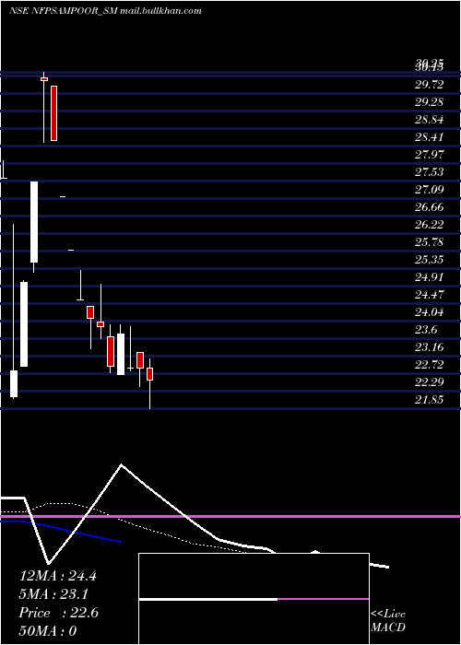Click the 28.84 price label
Screen dimensions: 461x645
coord(430,120)
